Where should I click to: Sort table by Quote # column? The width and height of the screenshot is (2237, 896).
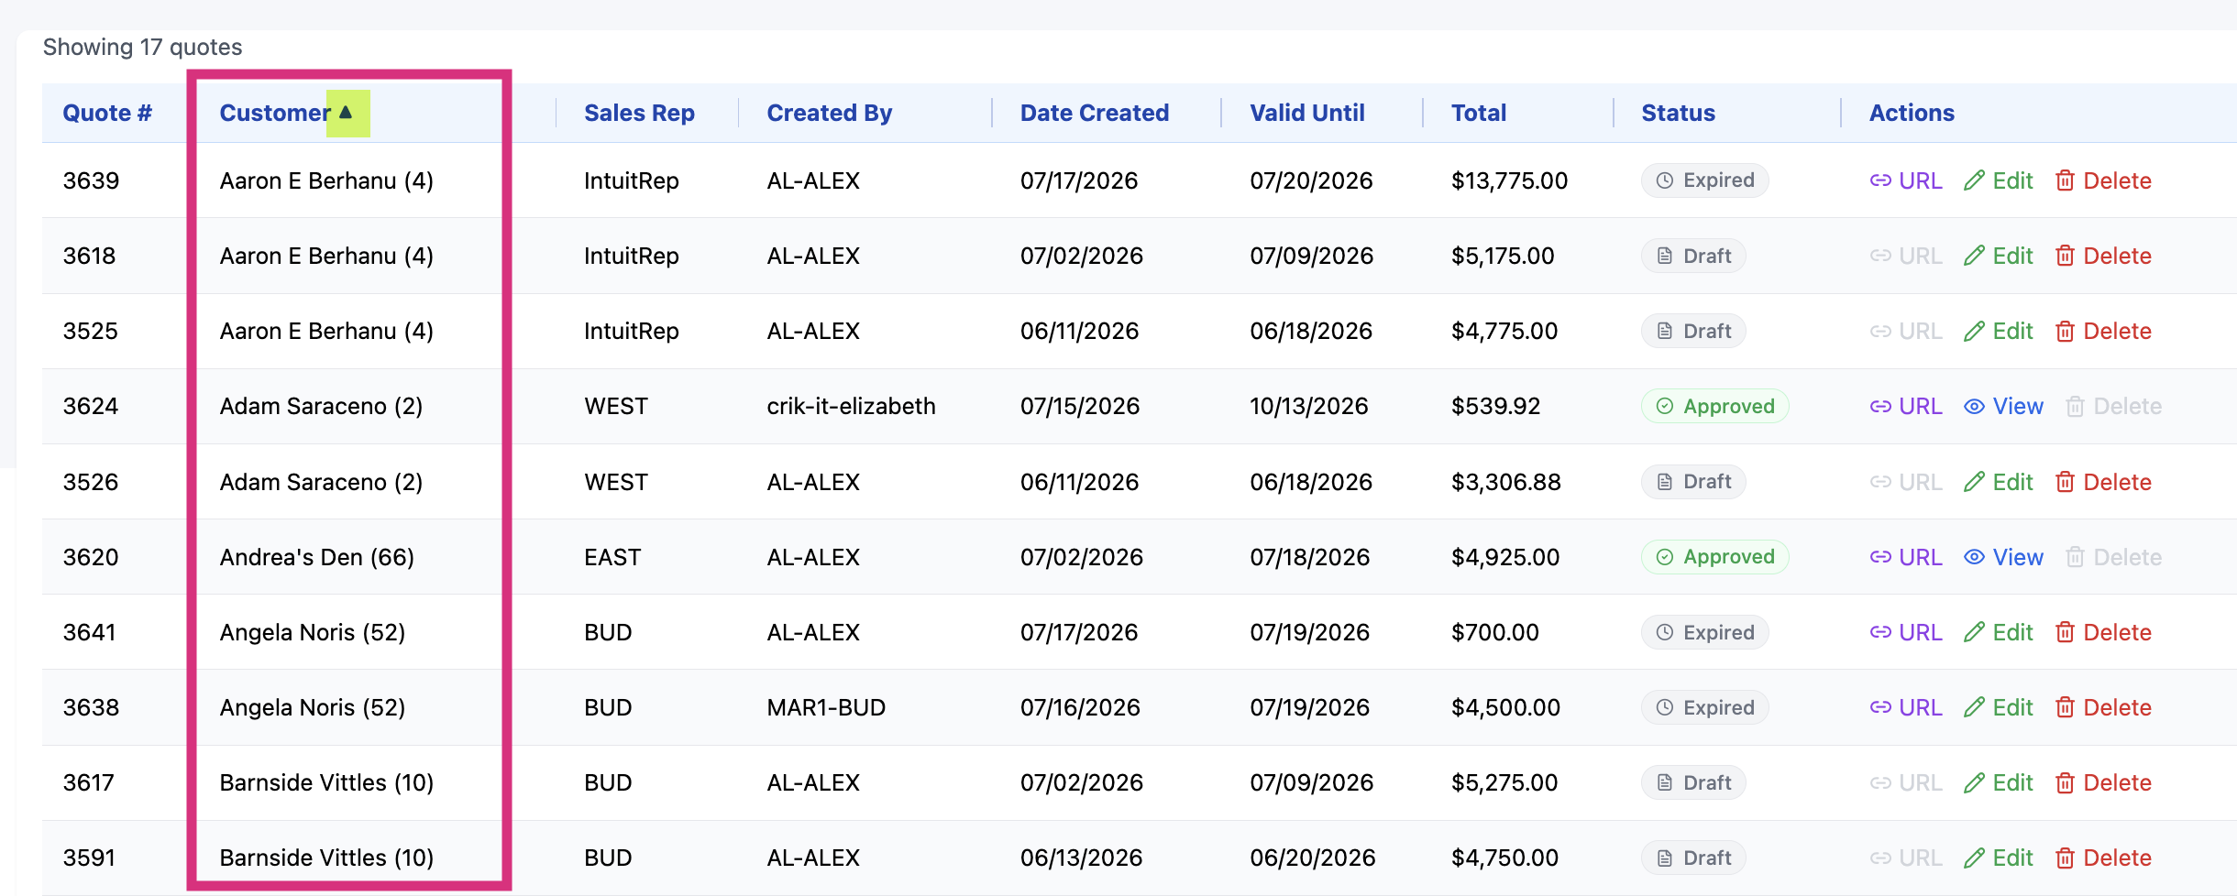pos(107,113)
